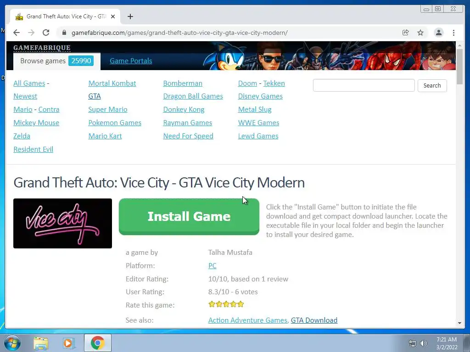
Task: Rate game with fifth star
Action: [x=241, y=304]
